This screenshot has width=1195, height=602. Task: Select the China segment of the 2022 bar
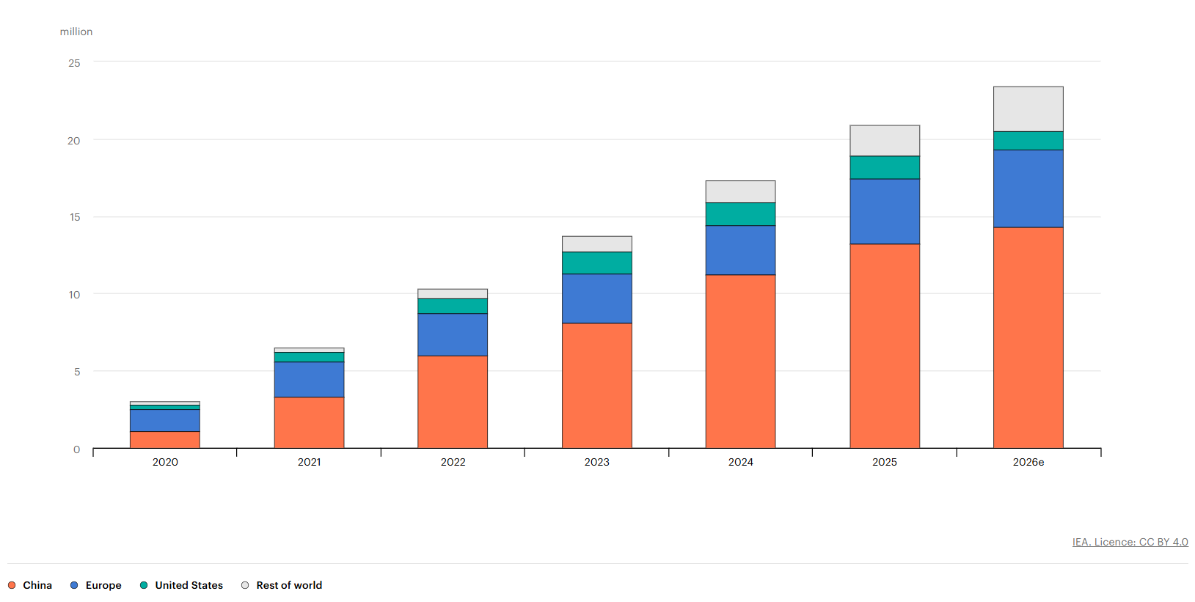click(453, 402)
